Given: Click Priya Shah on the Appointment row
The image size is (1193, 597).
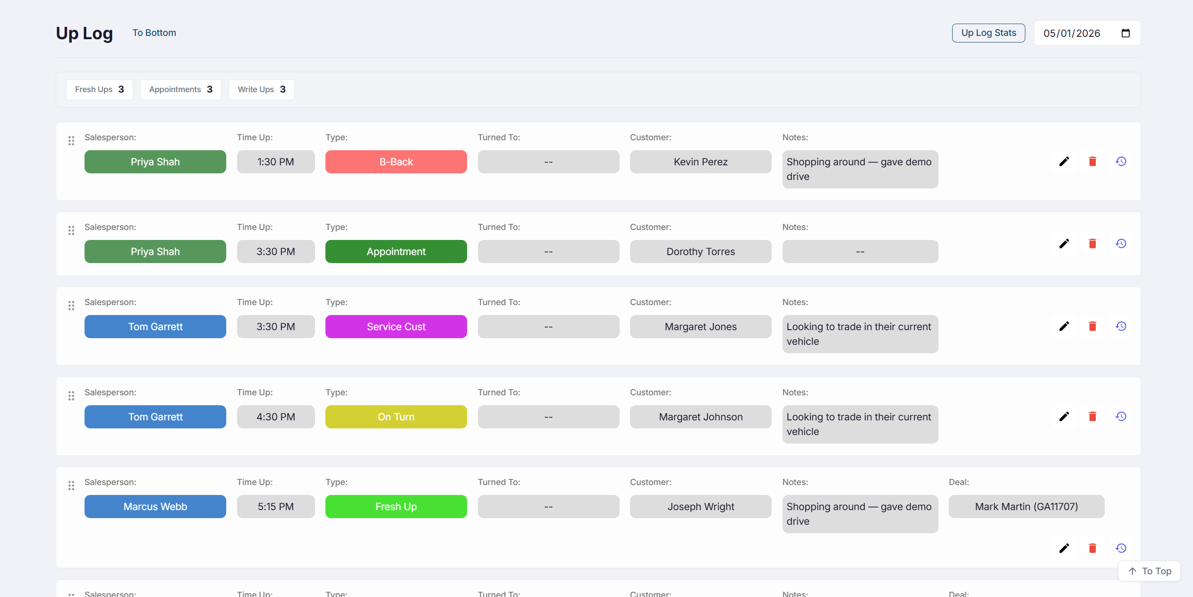Looking at the screenshot, I should pyautogui.click(x=155, y=252).
